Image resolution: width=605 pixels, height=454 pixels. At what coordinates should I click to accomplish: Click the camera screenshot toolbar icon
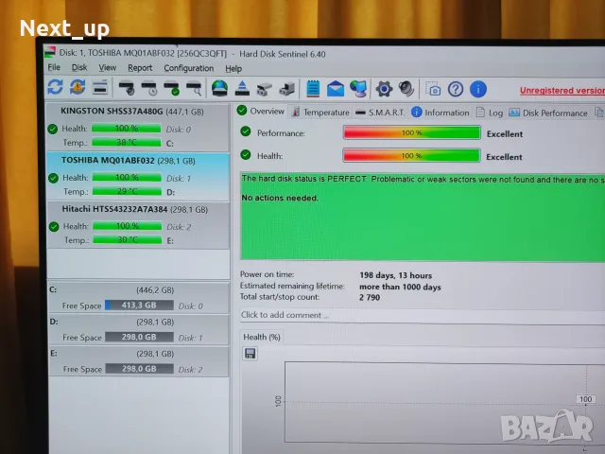pos(433,89)
